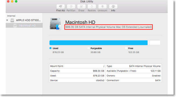Click the Mount Point row label
Image resolution: width=176 pixels, height=97 pixels.
(57, 66)
